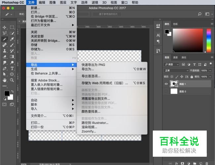The image size is (215, 165).
Task: Toggle pixel layer filter
Action: (x=183, y=64)
